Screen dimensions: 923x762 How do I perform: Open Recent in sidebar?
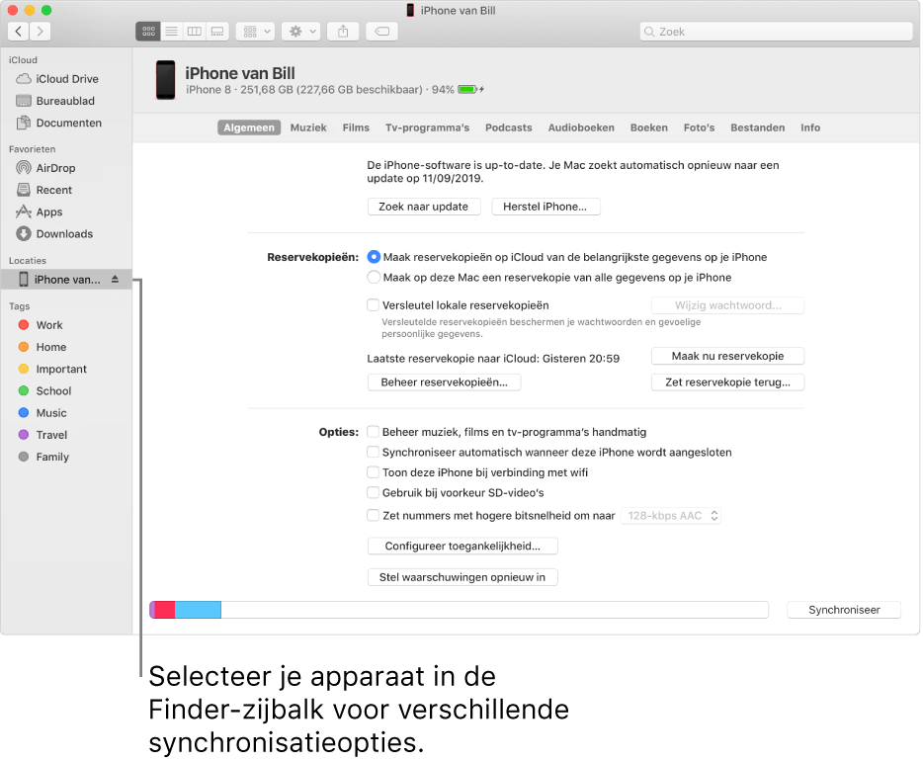coord(44,190)
